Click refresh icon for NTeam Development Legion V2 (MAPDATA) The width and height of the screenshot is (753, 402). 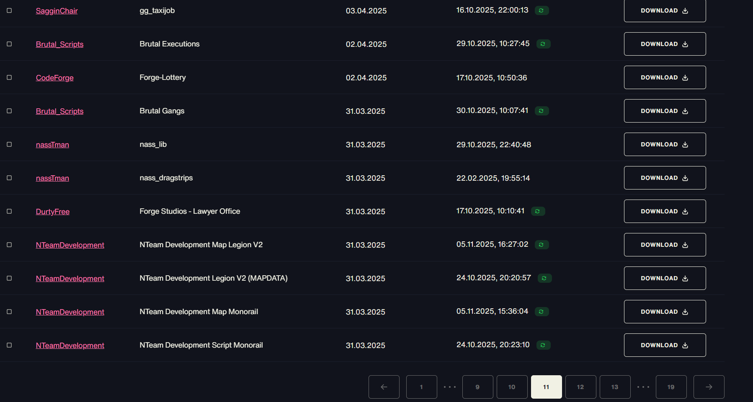(544, 278)
